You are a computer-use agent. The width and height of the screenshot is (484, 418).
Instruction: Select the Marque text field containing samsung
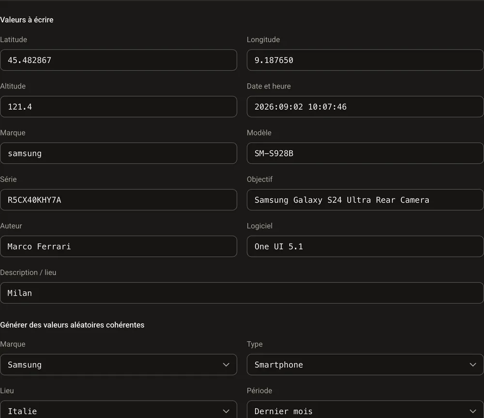[119, 153]
